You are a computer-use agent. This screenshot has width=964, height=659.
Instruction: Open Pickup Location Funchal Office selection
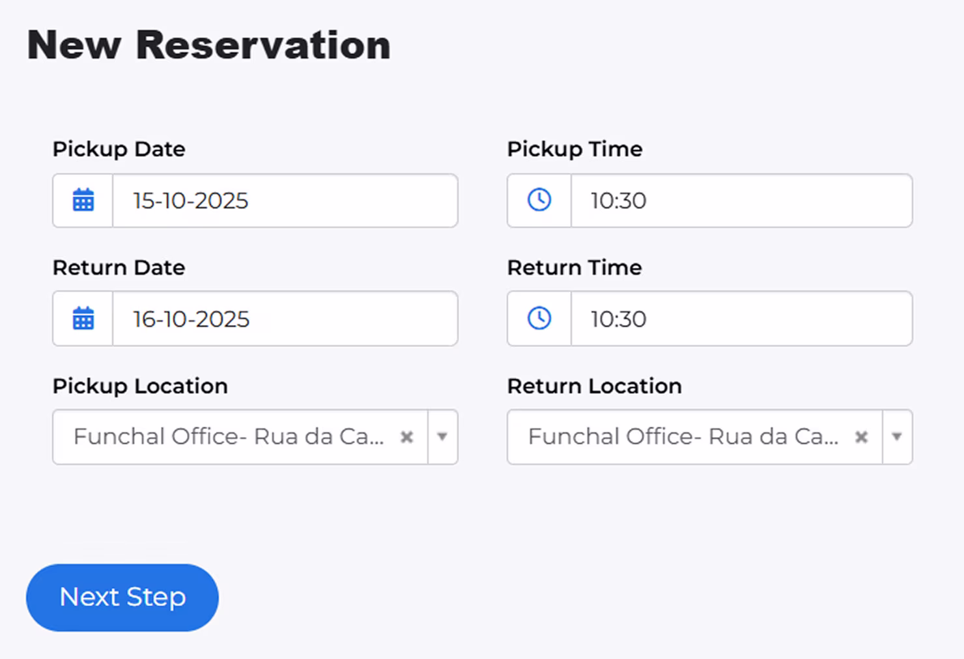tap(228, 437)
